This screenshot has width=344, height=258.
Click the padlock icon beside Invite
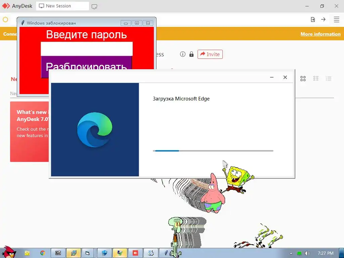[191, 54]
